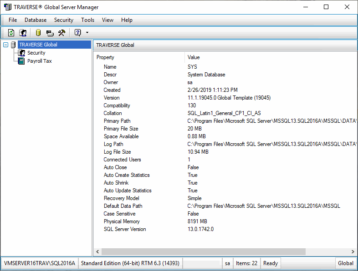Click the Items: 22 status entry

246,263
